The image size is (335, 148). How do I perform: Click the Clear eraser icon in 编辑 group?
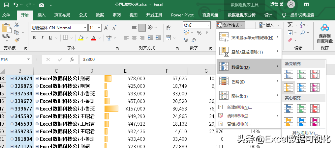tap(290, 40)
